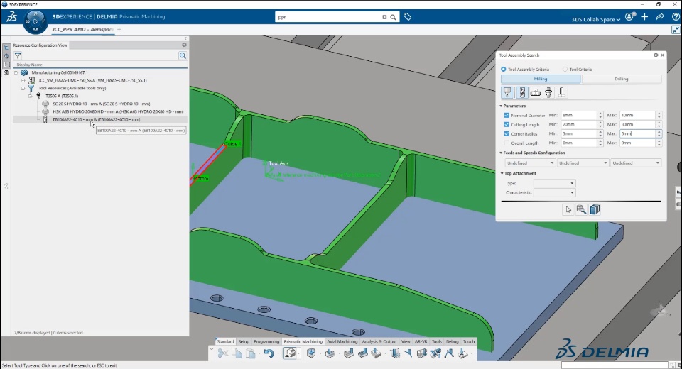
Task: Select the face mill tool type icon
Action: pyautogui.click(x=536, y=92)
